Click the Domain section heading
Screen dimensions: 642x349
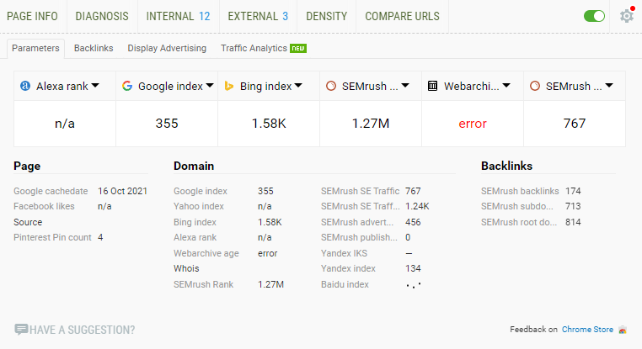194,166
